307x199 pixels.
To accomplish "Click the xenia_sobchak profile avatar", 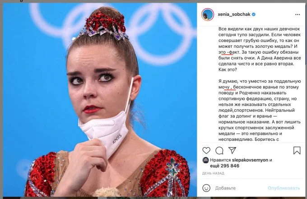I will [208, 14].
